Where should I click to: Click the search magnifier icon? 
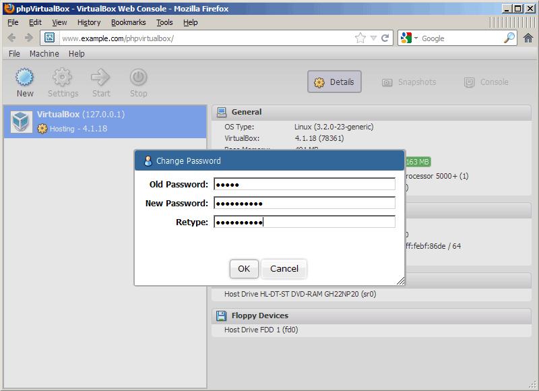[x=509, y=38]
